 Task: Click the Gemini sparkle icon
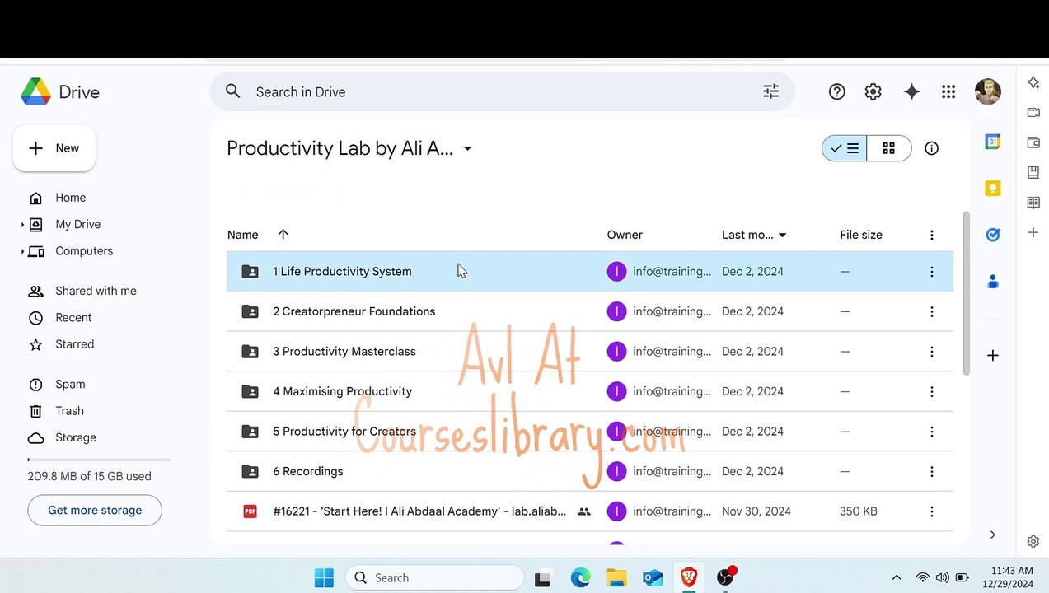(x=911, y=92)
